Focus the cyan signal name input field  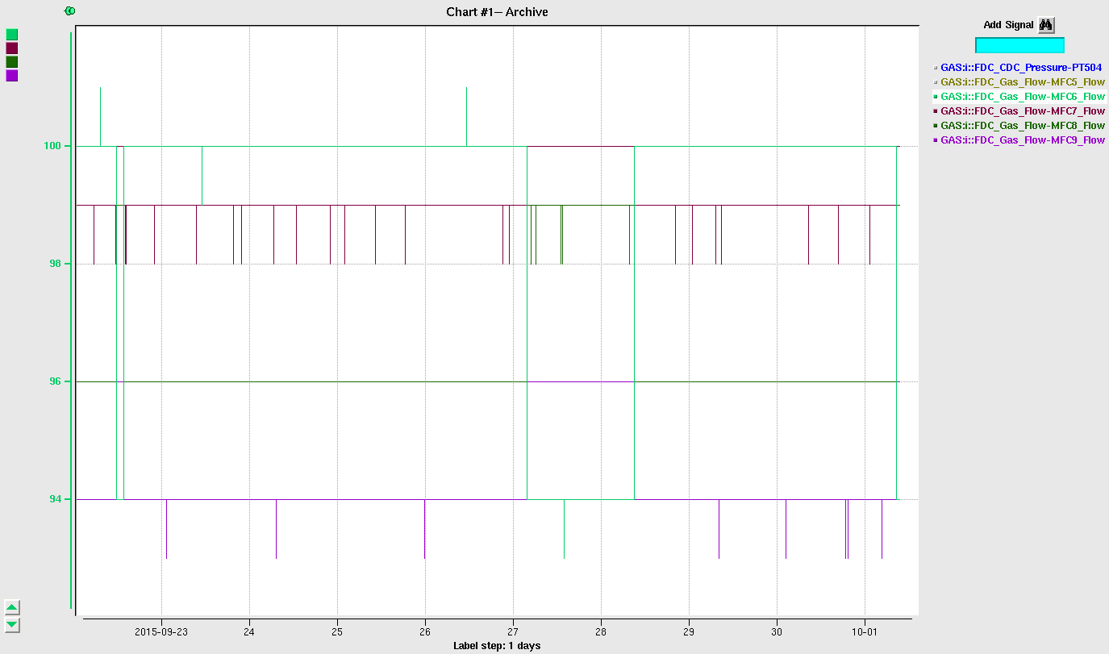point(1019,45)
